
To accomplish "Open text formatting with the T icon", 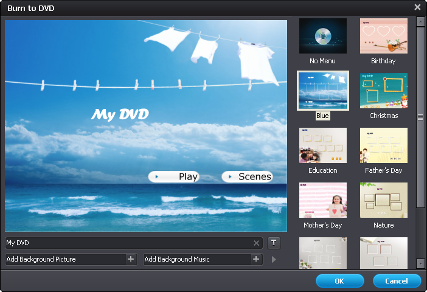I will pyautogui.click(x=274, y=243).
